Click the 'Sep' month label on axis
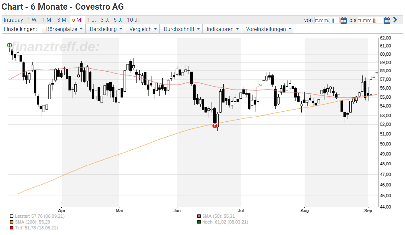Image resolution: width=405 pixels, height=235 pixels. coord(368,210)
